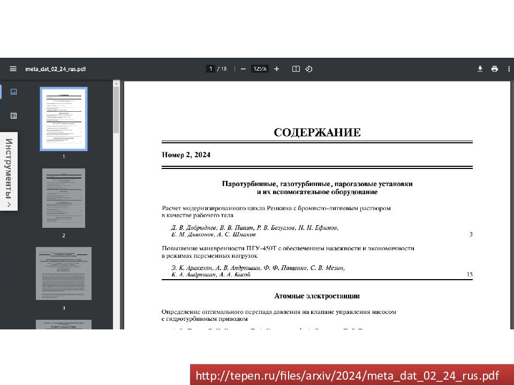
Task: Click the zoom out minus icon
Action: coord(243,69)
